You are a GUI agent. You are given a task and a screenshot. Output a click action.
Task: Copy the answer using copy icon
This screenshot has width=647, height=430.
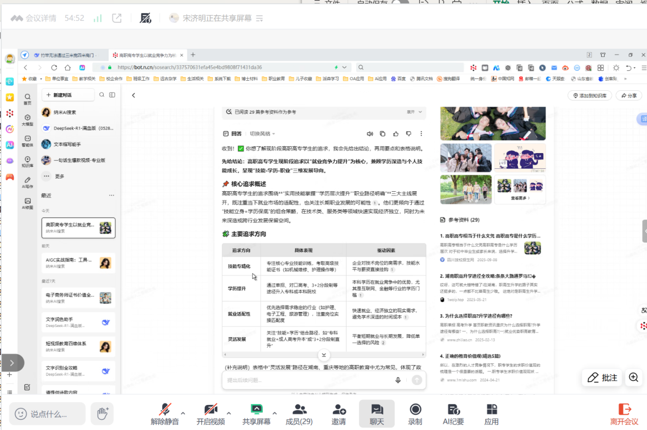(383, 134)
